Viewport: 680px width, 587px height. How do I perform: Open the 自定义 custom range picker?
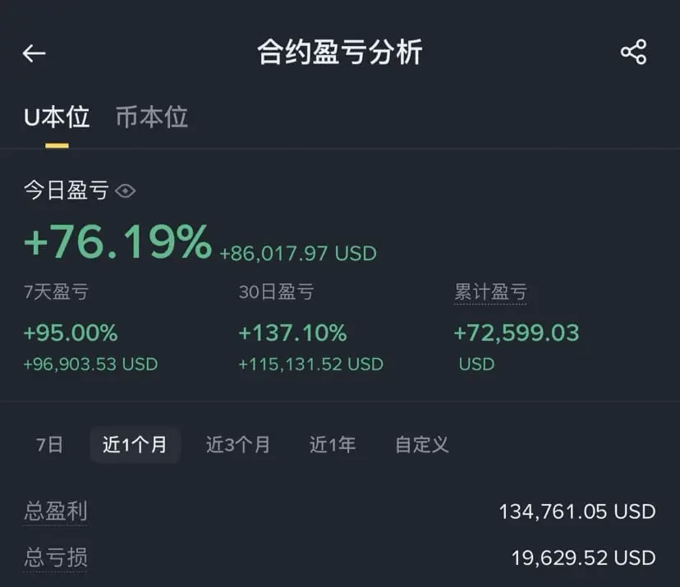tap(421, 445)
